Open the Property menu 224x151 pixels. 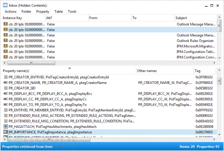point(42,12)
